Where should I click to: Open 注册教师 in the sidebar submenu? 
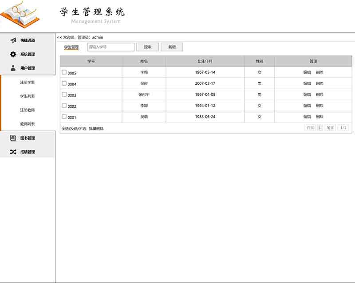[x=28, y=110]
